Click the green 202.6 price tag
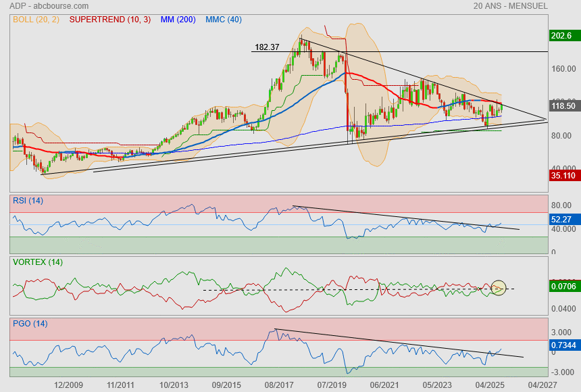The width and height of the screenshot is (581, 392). pyautogui.click(x=561, y=36)
